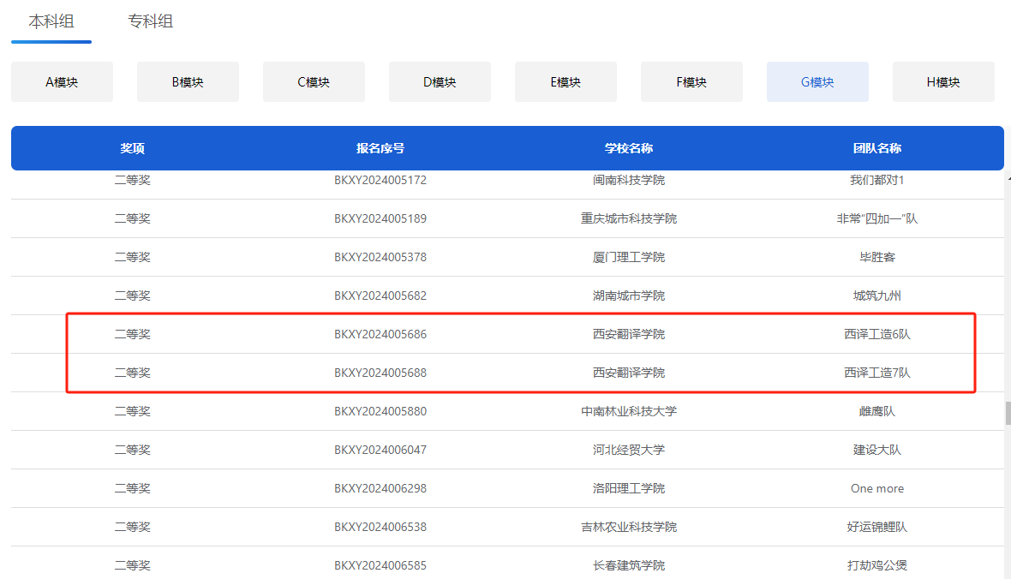
Task: Select the A模块 button
Action: point(62,82)
